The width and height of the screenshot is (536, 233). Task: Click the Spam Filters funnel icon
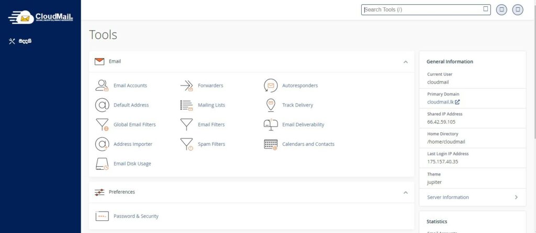pos(186,144)
